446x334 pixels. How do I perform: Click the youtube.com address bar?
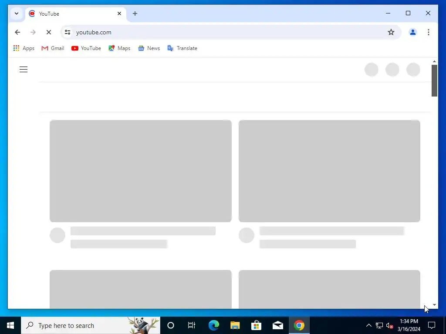tap(230, 32)
